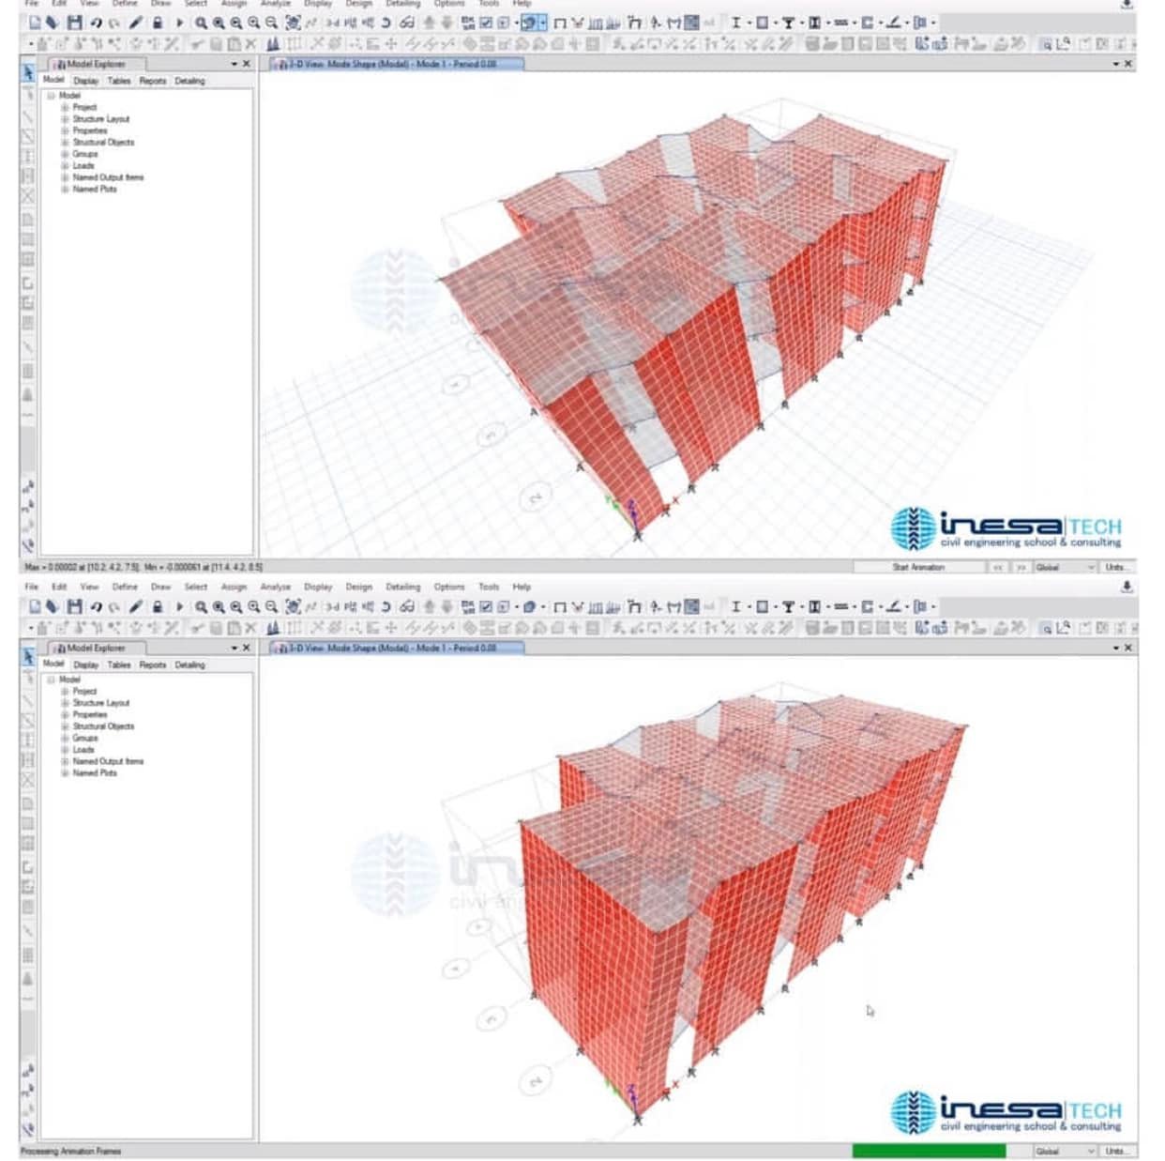The height and width of the screenshot is (1161, 1165).
Task: Click next mode arrow in upper status bar
Action: [x=1021, y=567]
